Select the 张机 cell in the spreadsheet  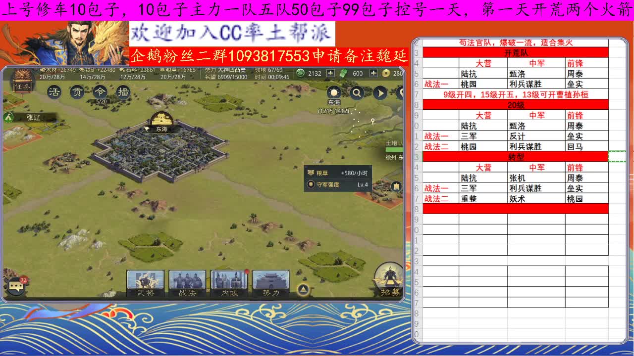(x=536, y=178)
